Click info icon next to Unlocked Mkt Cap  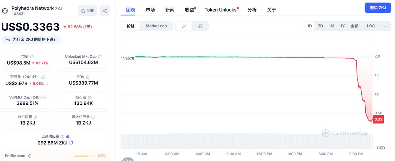100,57
